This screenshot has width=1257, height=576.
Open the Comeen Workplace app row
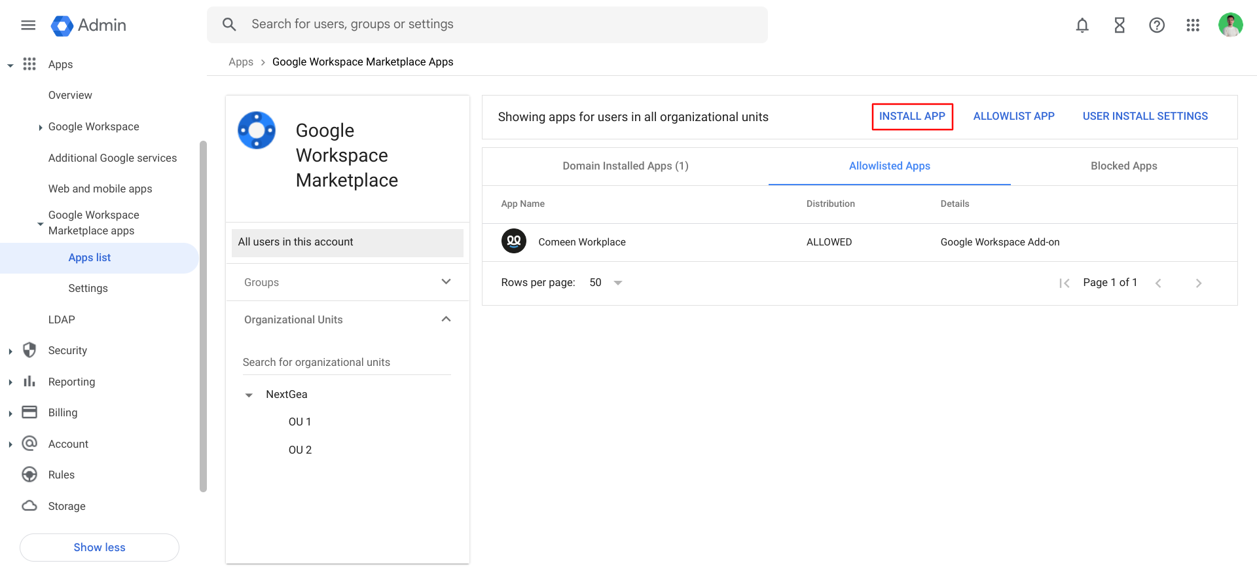click(860, 242)
